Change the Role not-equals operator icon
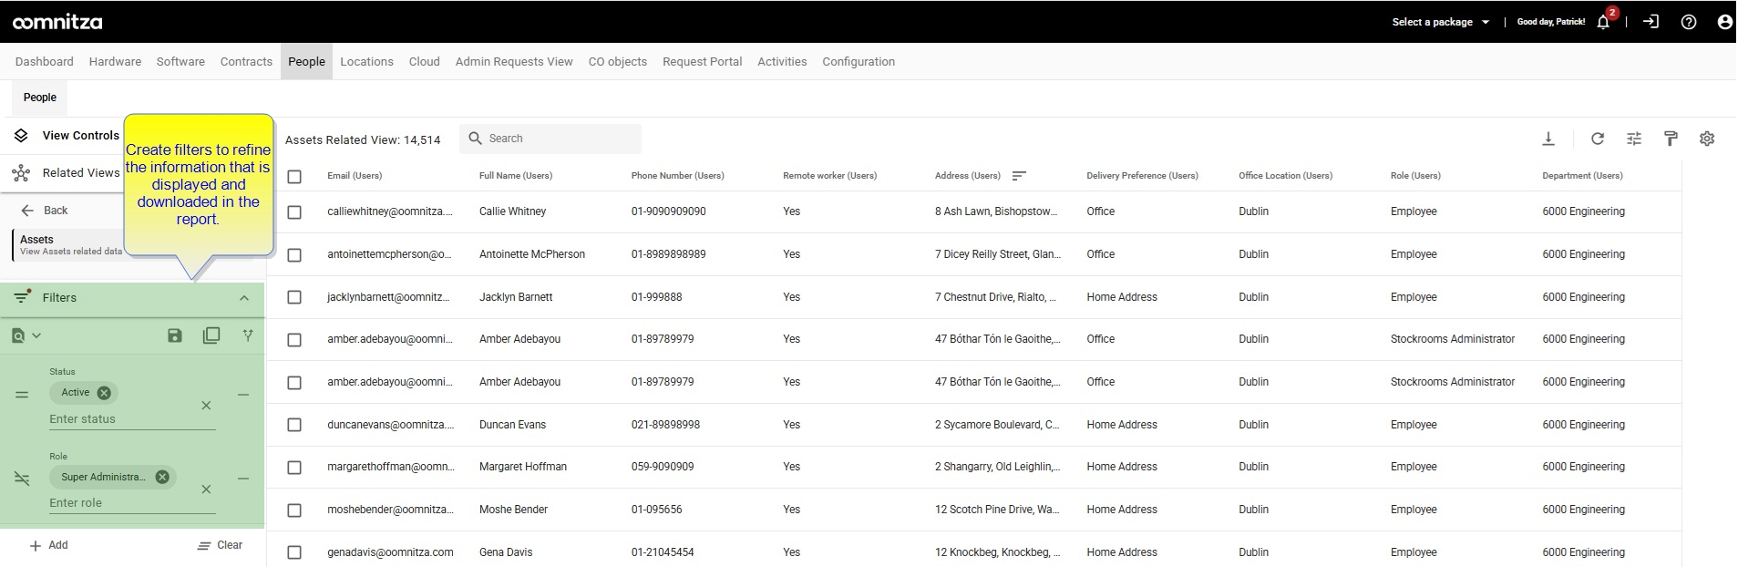Screen dimensions: 1748x567 click(22, 479)
